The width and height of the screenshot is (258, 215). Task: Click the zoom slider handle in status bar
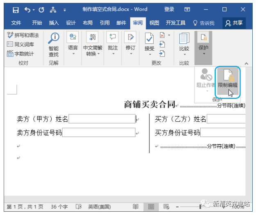click(200, 207)
